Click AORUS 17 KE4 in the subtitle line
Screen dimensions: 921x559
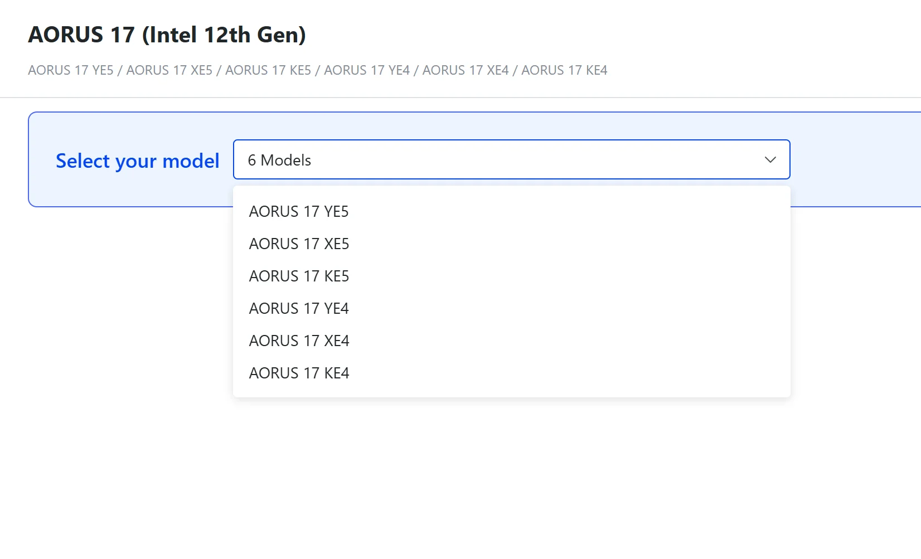564,70
